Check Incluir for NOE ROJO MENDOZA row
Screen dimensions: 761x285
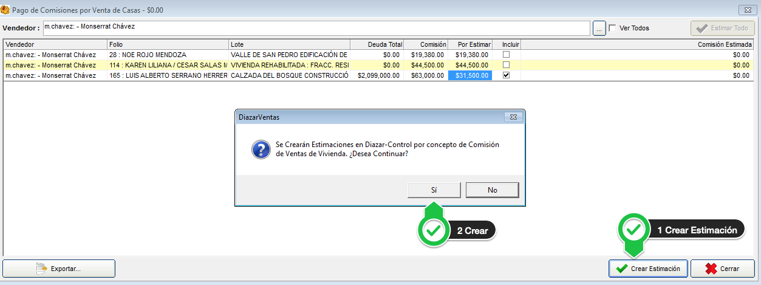(x=506, y=55)
